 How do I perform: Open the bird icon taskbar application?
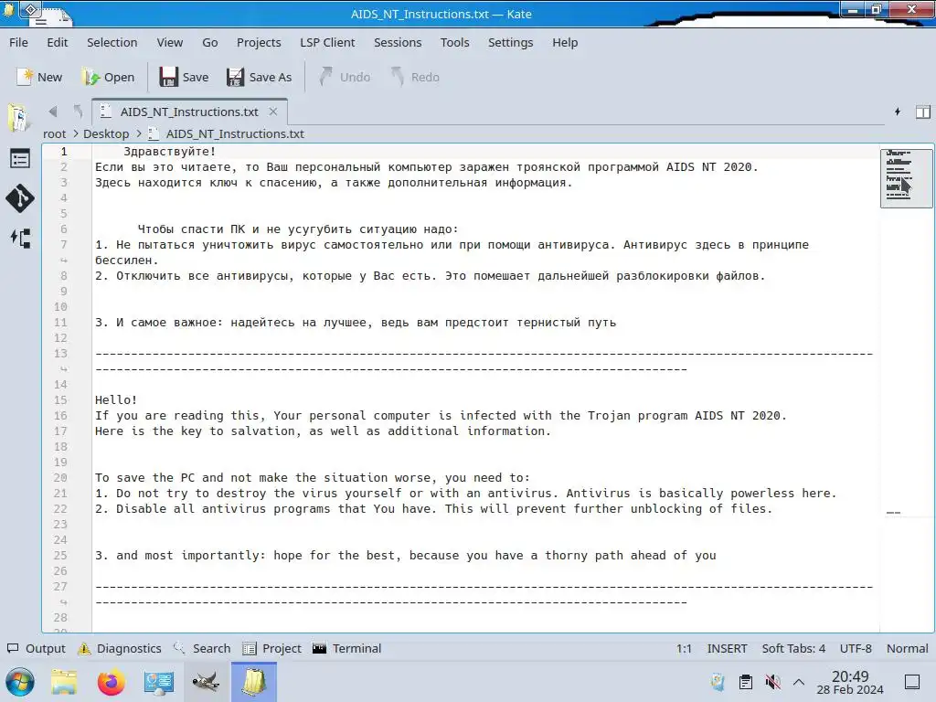coord(206,682)
